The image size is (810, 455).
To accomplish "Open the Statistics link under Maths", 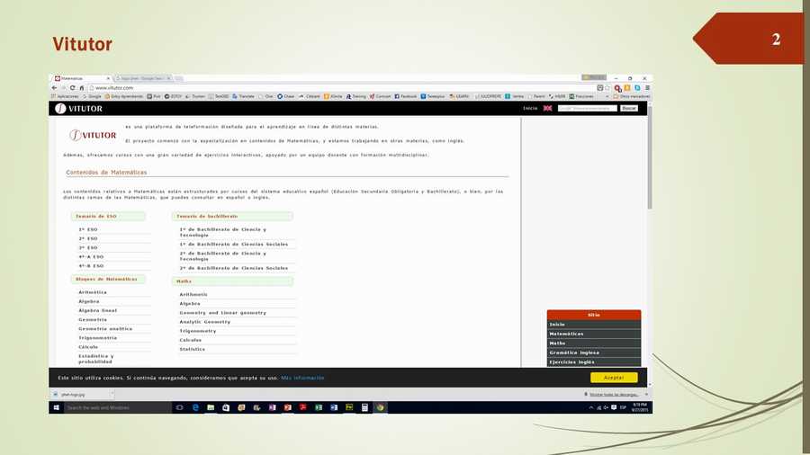I will tap(193, 349).
